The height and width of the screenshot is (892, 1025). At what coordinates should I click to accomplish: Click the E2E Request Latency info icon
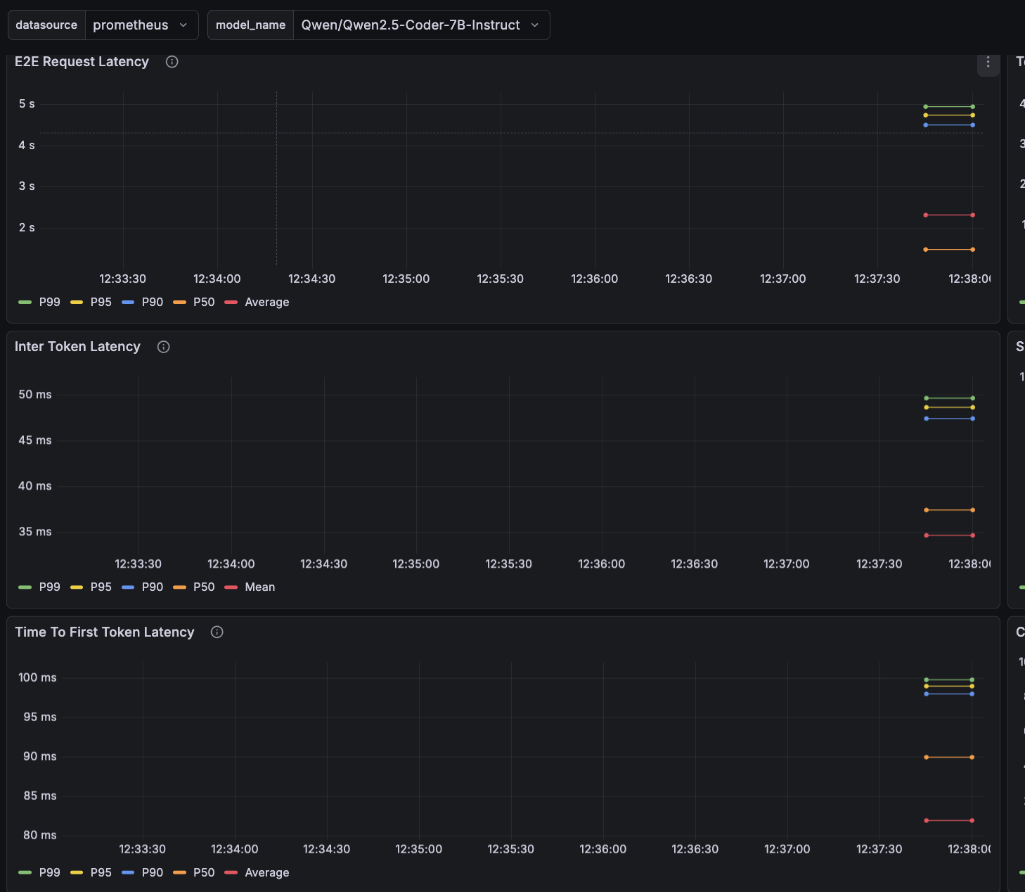(172, 62)
